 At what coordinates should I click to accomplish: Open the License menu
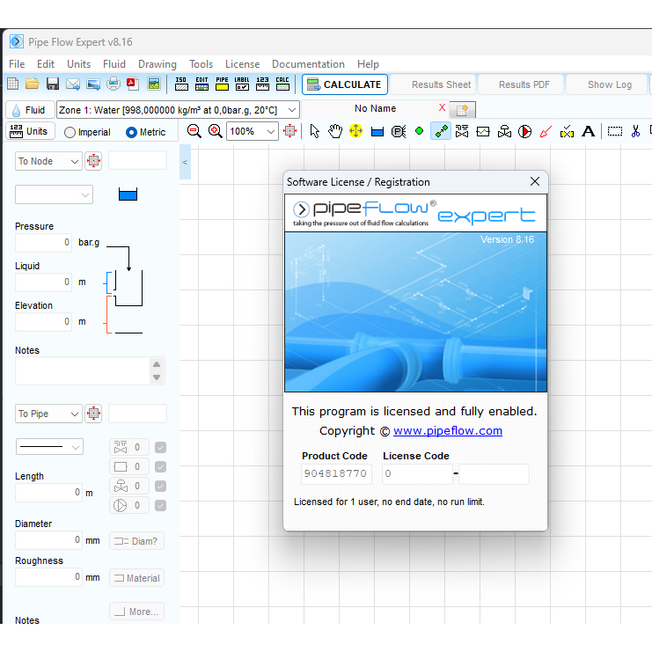243,64
